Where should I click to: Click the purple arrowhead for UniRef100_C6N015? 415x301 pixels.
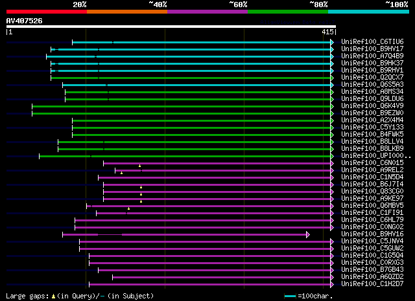tap(332, 163)
